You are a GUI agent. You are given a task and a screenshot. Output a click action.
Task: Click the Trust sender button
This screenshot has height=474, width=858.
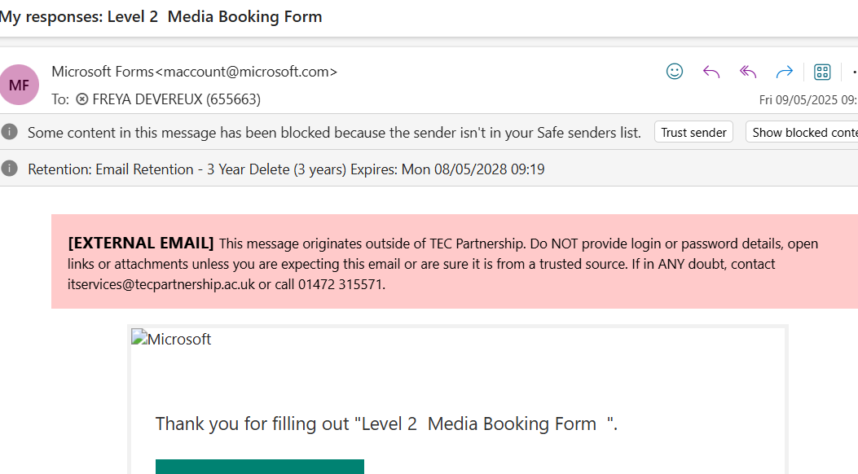point(693,132)
